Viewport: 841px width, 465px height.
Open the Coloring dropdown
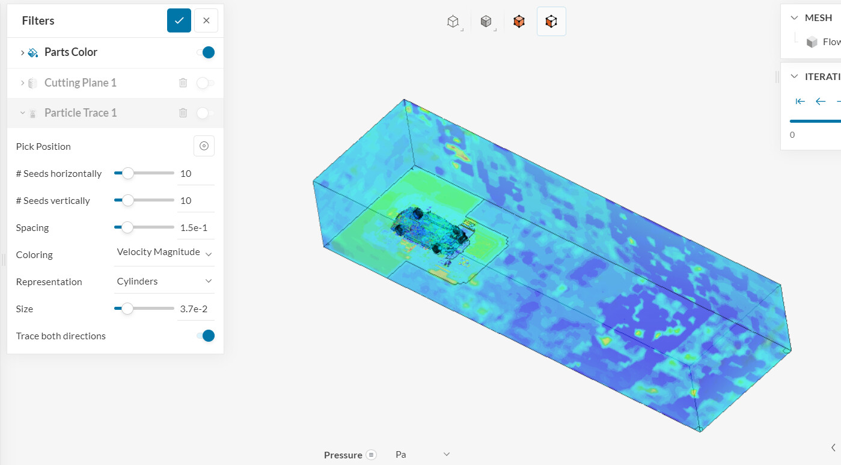click(164, 253)
